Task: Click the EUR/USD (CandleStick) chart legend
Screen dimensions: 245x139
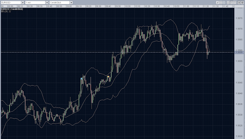Action: click(12, 9)
